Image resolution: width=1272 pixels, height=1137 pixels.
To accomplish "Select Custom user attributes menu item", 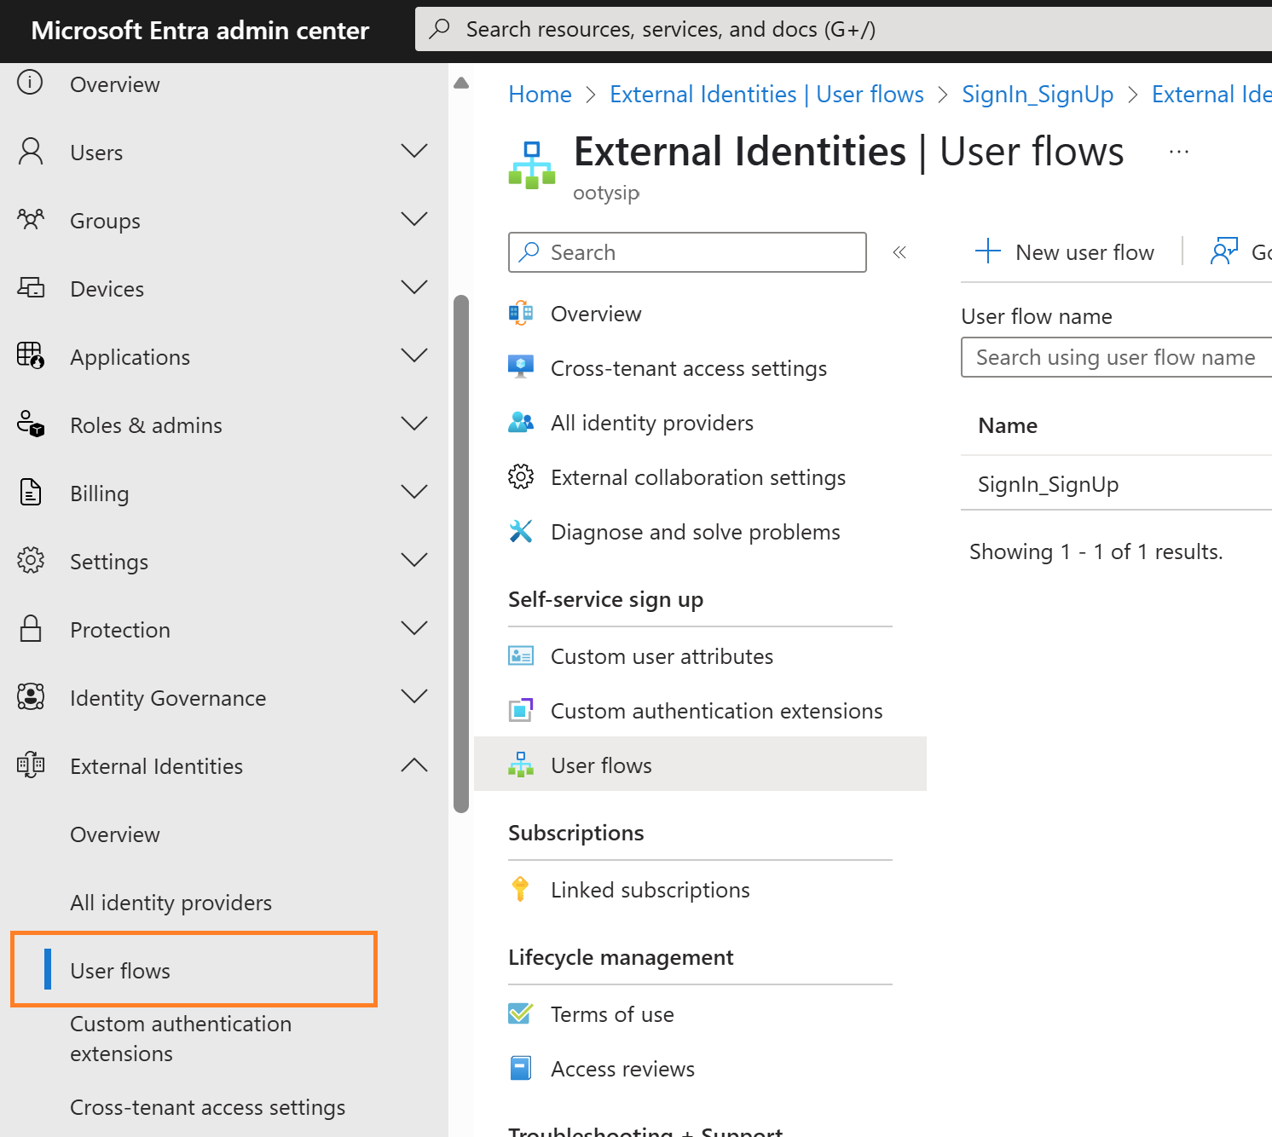I will (x=700, y=656).
